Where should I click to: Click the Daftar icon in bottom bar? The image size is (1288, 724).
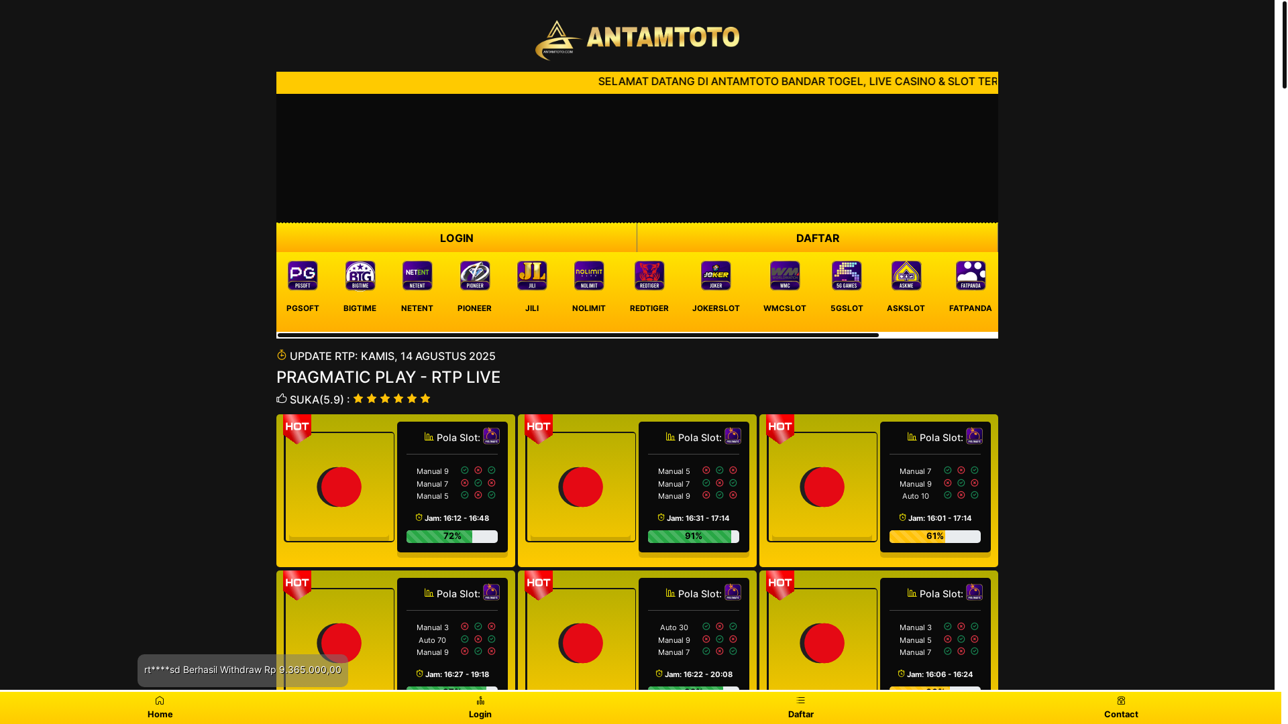pos(800,701)
